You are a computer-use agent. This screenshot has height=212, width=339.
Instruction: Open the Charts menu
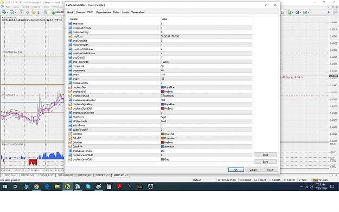coord(36,7)
